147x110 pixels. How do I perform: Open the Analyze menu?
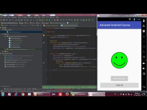tap(24, 17)
